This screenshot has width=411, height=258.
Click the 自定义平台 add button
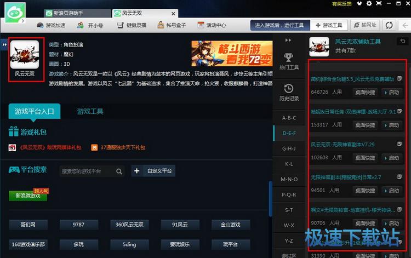click(x=153, y=171)
